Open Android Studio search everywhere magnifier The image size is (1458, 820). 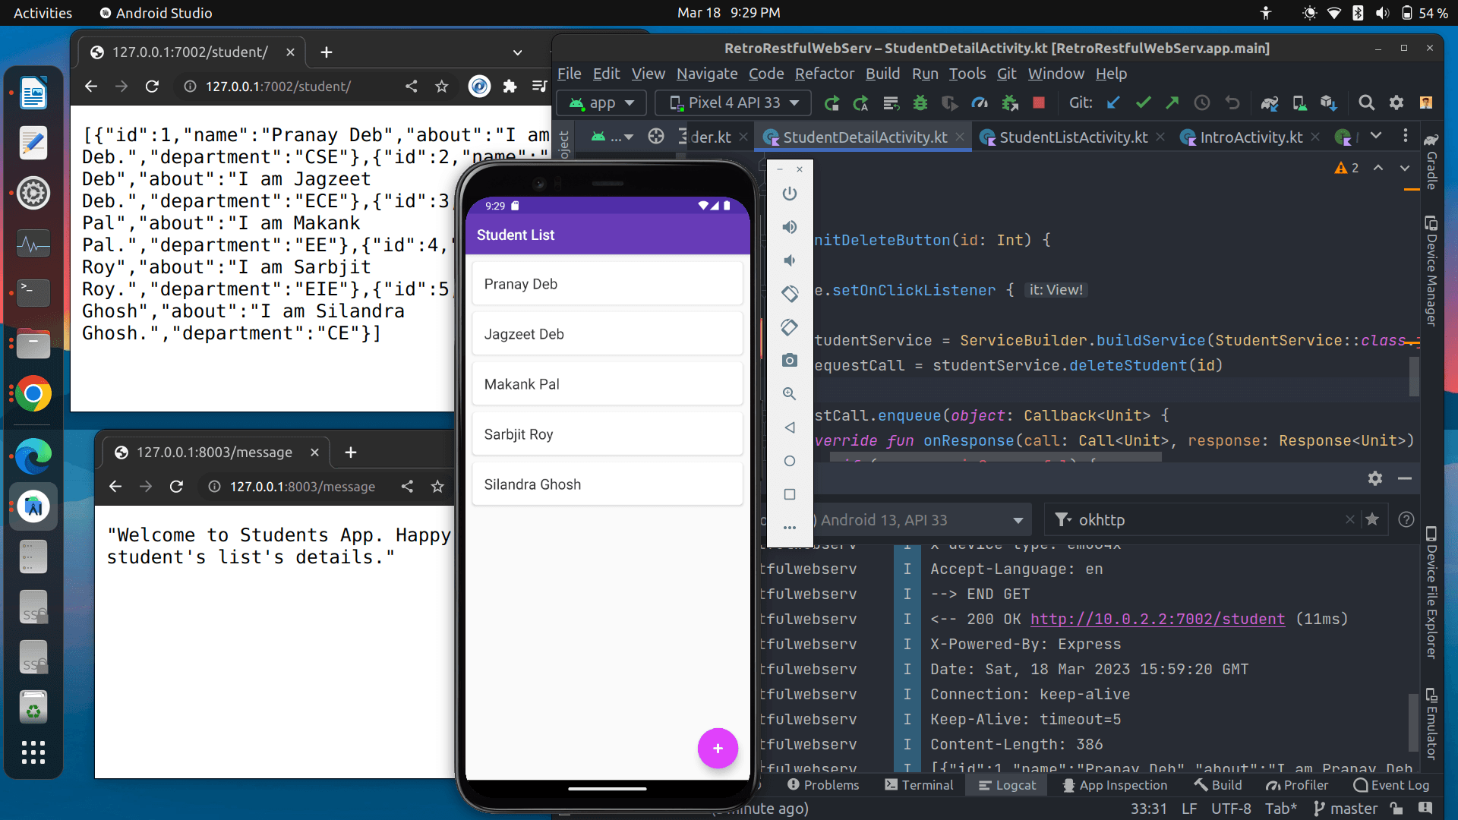(x=1366, y=102)
